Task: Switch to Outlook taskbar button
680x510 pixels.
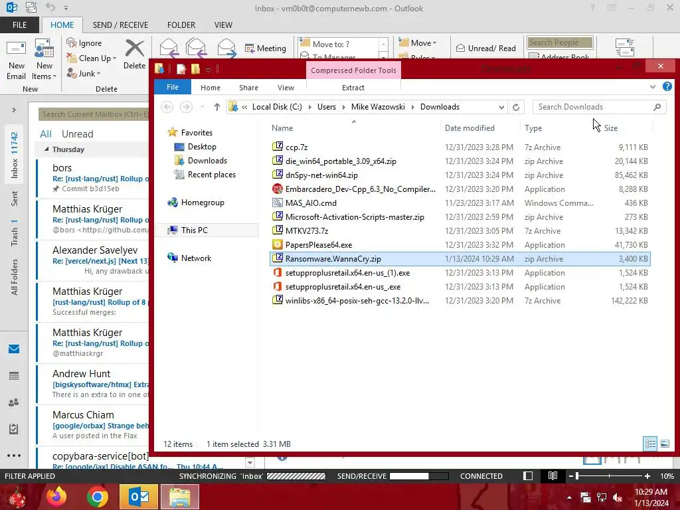Action: click(139, 497)
